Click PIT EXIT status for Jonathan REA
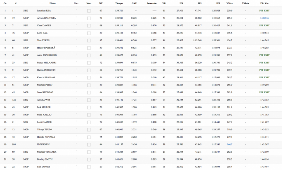 pos(264,11)
